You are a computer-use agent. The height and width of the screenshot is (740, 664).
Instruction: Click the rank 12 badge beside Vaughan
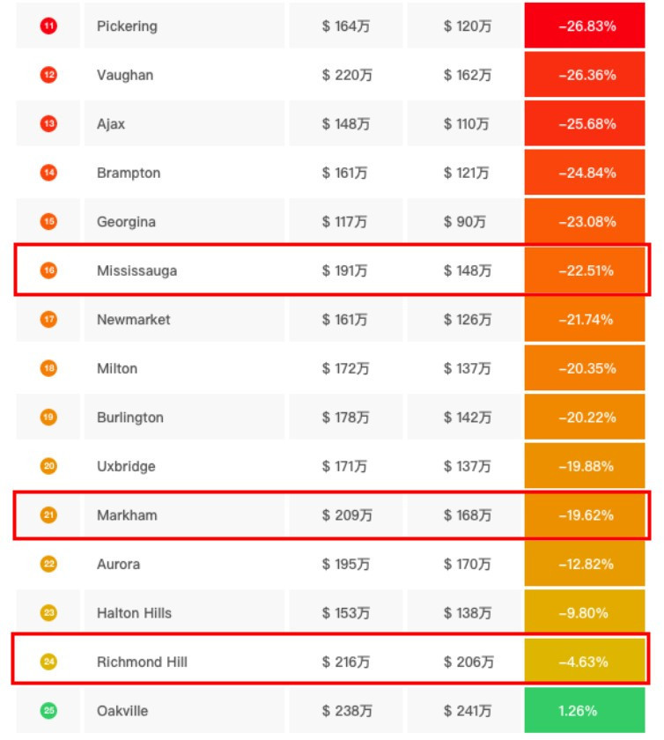(48, 76)
